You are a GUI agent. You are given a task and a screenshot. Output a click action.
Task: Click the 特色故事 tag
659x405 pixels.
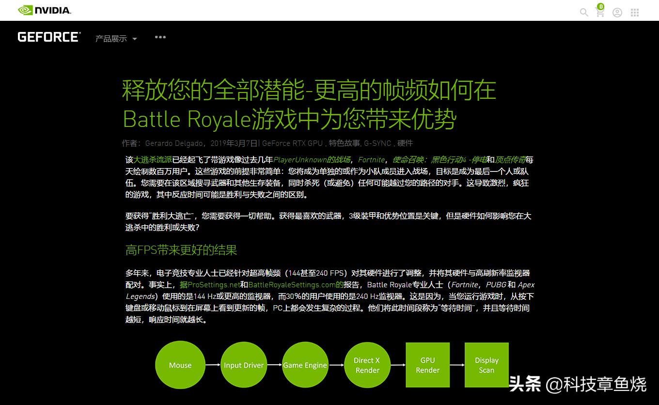click(x=345, y=143)
